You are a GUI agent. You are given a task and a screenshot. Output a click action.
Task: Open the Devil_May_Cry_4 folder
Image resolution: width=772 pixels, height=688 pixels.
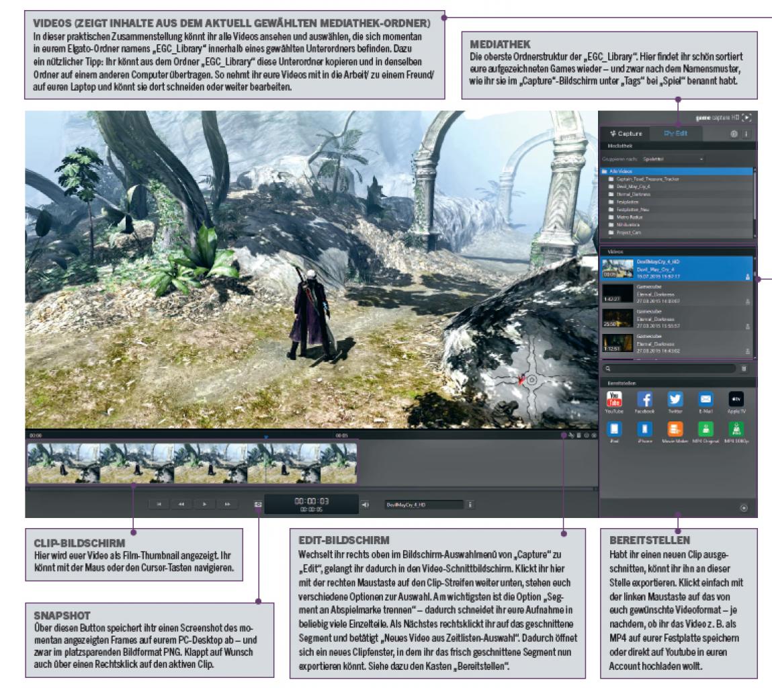677,187
